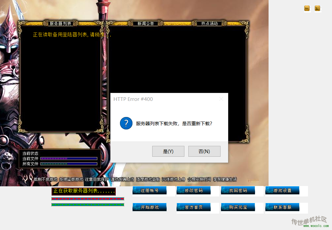The image size is (332, 230).
Task: Switch to the 热点活动 tab
Action: tap(209, 24)
